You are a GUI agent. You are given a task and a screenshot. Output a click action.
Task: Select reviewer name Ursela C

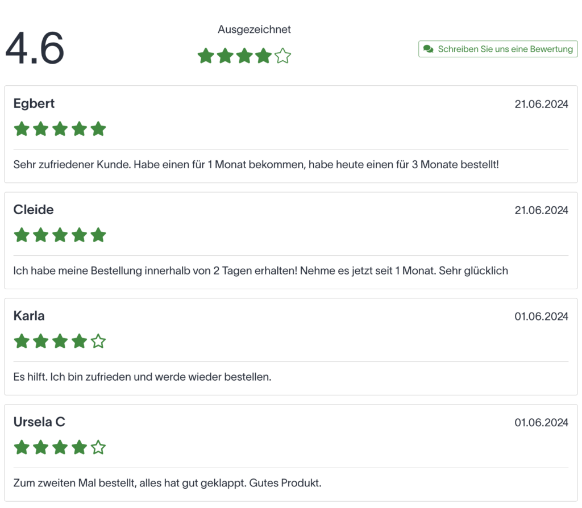(x=39, y=422)
